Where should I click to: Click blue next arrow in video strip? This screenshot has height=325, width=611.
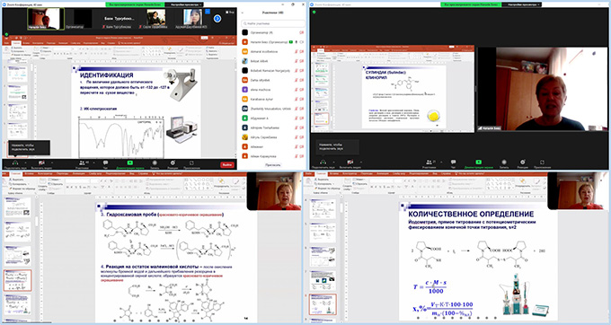click(x=217, y=18)
